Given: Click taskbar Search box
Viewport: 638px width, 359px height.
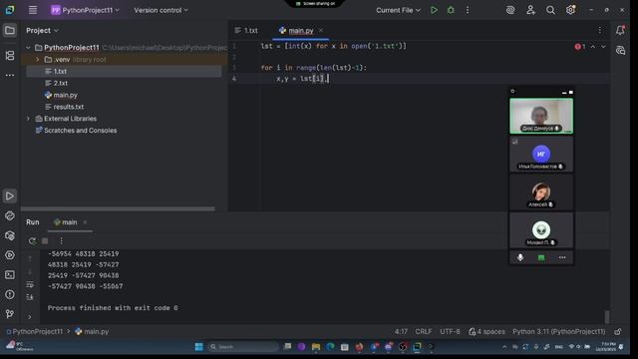Looking at the screenshot, I should 243,347.
